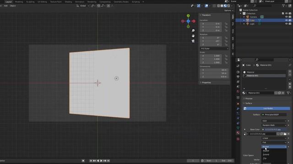Screen dimensions: 293x164
Task: Click the zoom magnifier gizmo in viewport
Action: 193,31
